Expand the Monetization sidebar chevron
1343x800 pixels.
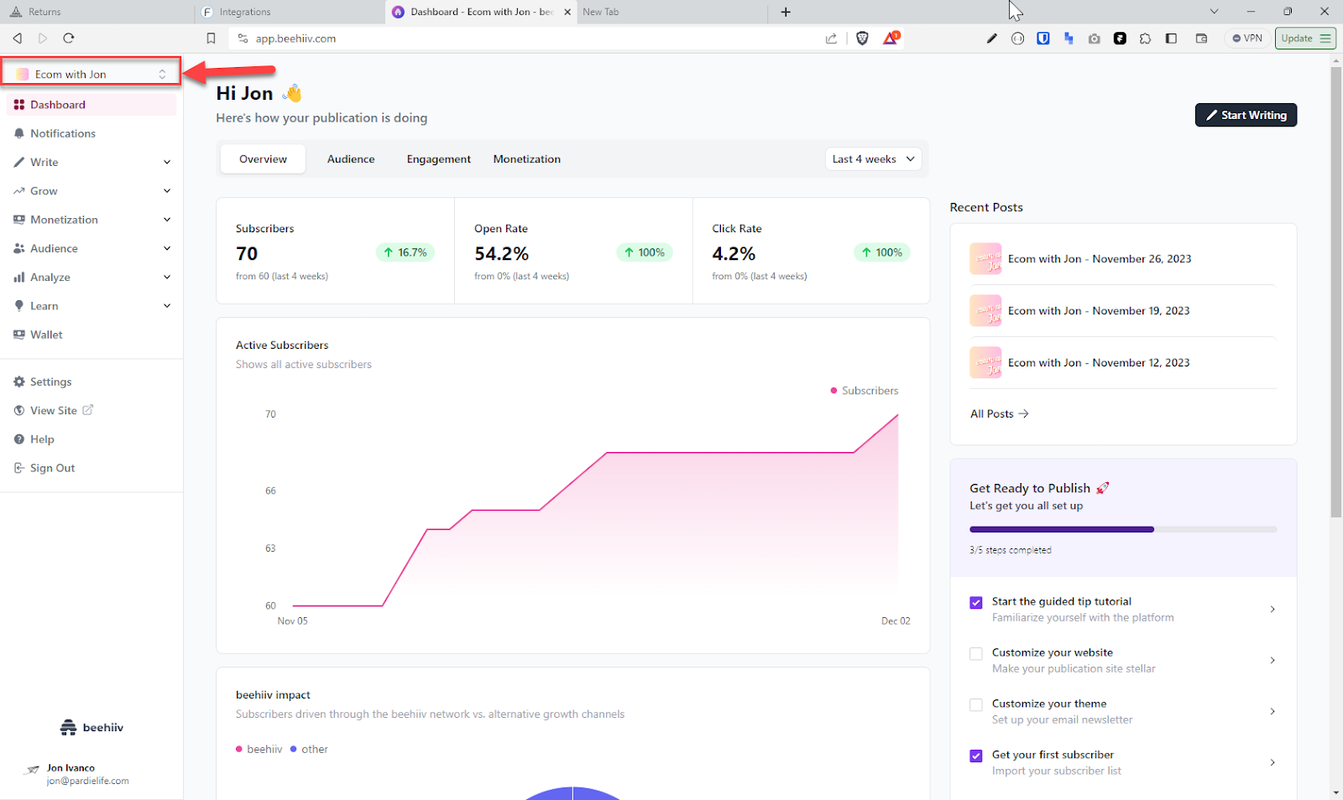pos(167,220)
